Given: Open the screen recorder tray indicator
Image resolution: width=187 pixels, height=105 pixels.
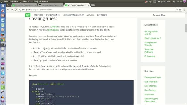Looking at the screenshot, I should (146, 2).
